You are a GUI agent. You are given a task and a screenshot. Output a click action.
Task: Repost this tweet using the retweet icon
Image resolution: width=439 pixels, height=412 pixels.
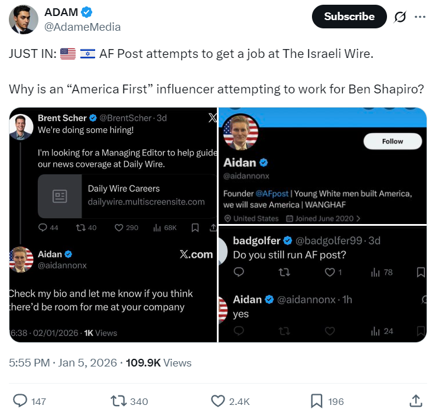coord(120,401)
